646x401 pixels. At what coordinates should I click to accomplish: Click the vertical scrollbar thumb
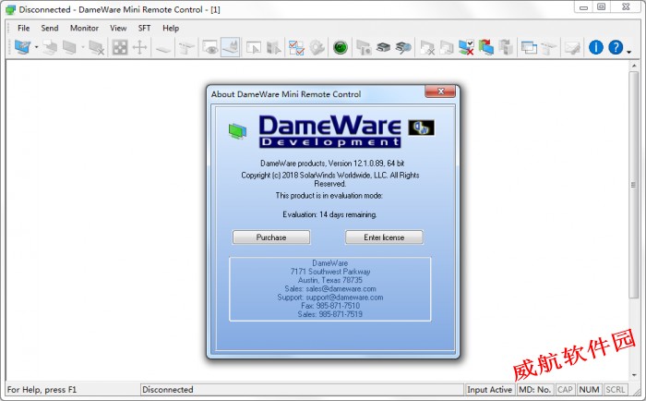coord(634,185)
